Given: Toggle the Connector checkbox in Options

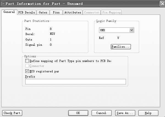Looking at the screenshot, I should coord(27,66).
